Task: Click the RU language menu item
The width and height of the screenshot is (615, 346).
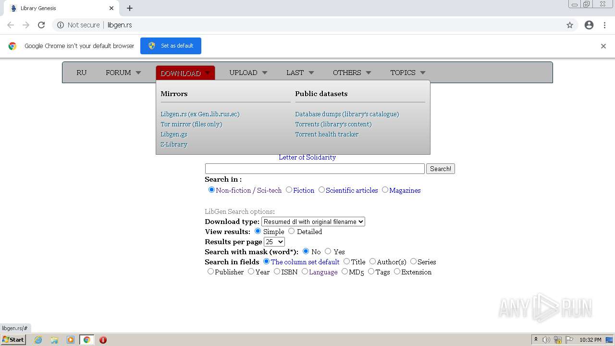Action: coord(82,73)
